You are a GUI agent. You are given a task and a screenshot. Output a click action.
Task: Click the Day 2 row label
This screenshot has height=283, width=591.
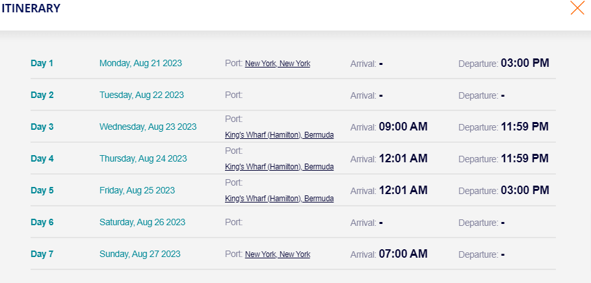click(x=42, y=95)
